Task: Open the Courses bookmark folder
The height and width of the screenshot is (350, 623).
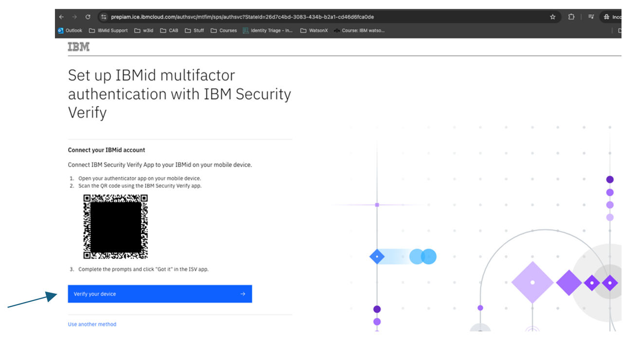Action: [224, 31]
